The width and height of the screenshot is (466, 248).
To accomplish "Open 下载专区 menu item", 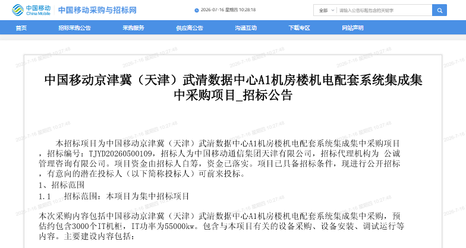I will pyautogui.click(x=300, y=28).
